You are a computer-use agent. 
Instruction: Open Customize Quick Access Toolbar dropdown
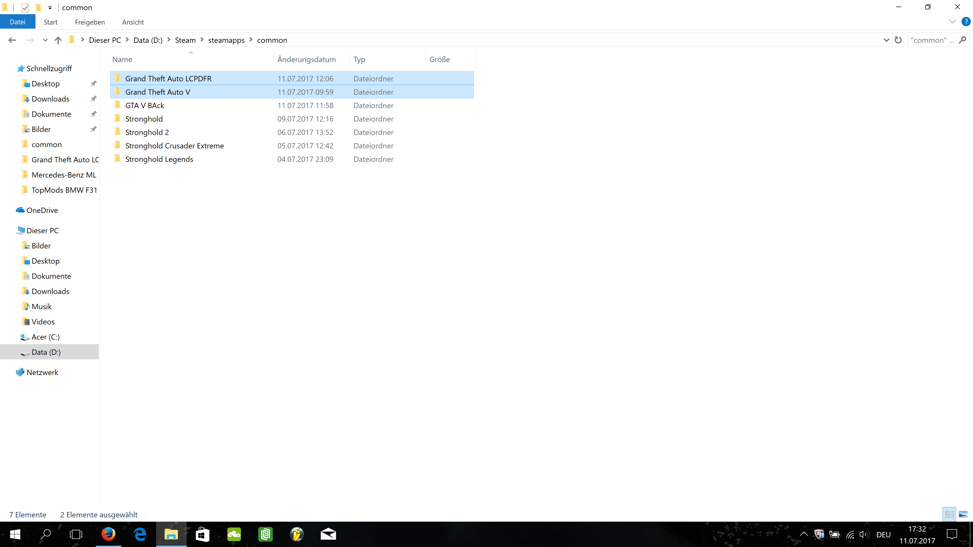click(x=50, y=7)
